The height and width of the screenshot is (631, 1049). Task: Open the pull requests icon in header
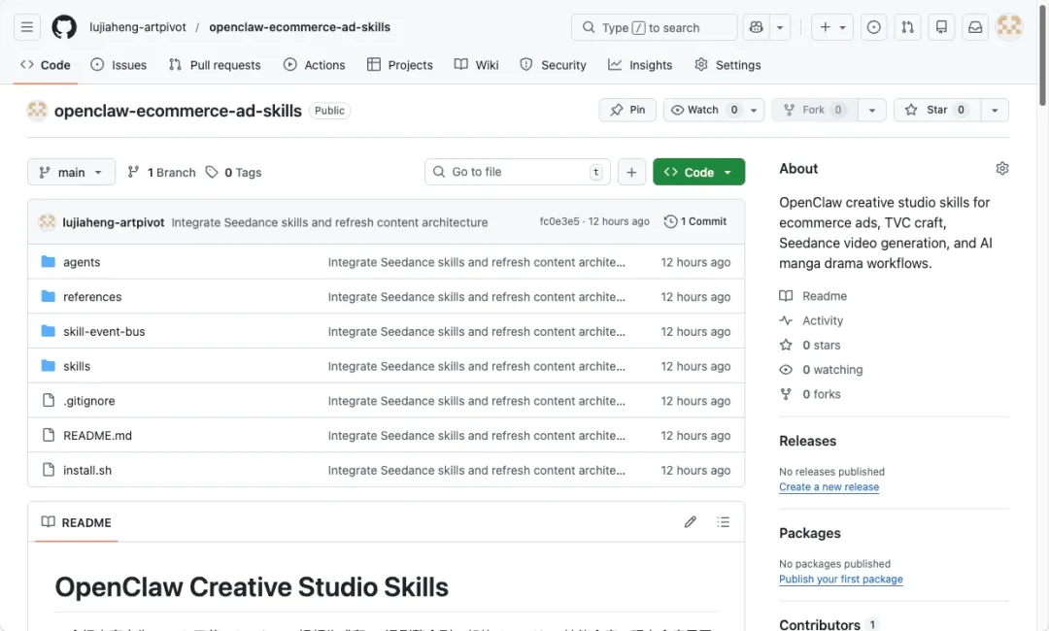907,27
